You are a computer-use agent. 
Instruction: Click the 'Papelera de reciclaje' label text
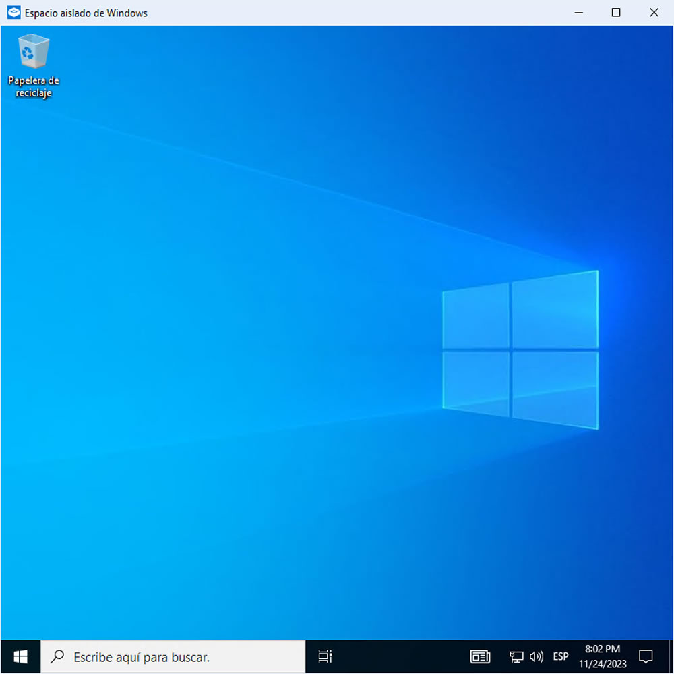pos(34,86)
